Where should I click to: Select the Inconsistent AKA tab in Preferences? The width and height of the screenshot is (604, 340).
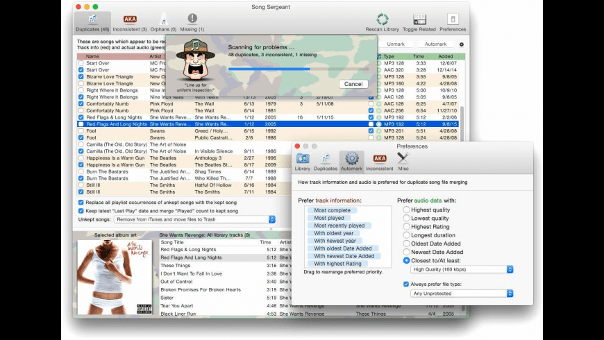(x=380, y=162)
